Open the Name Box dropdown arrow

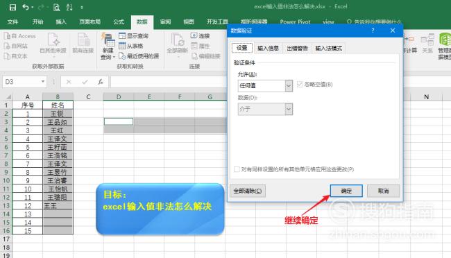click(42, 82)
